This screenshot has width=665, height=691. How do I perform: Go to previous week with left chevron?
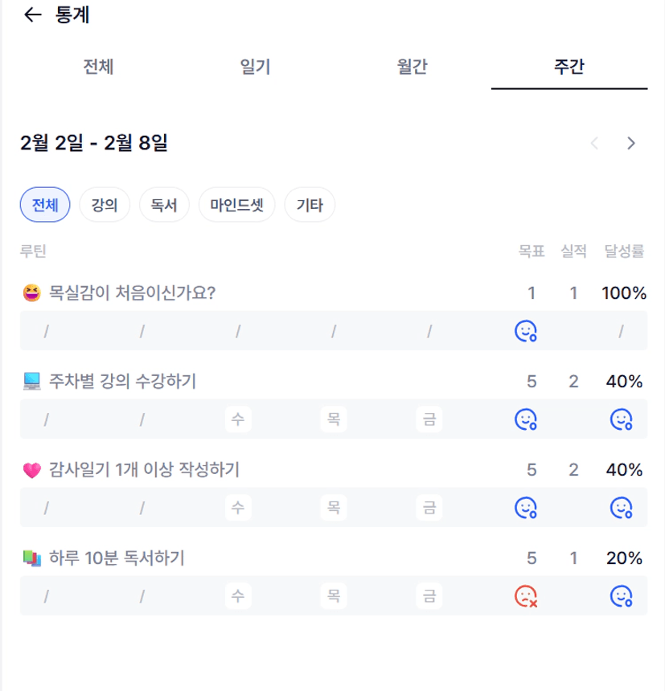(595, 144)
